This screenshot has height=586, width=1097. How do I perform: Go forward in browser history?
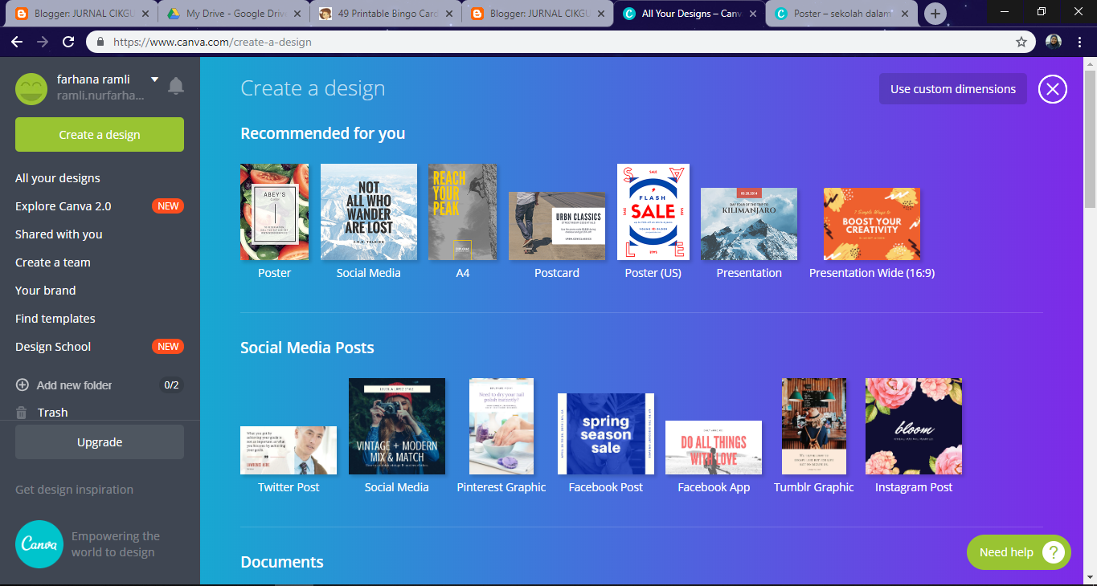(43, 42)
